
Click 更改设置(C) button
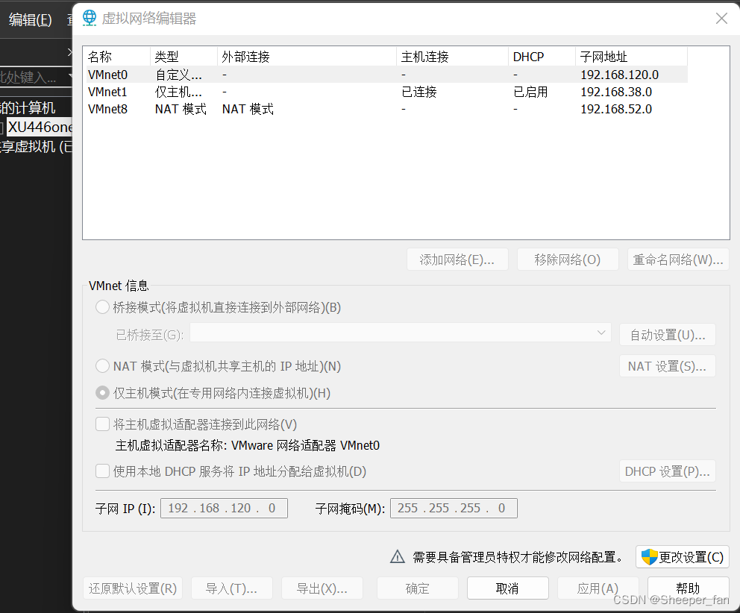(683, 557)
